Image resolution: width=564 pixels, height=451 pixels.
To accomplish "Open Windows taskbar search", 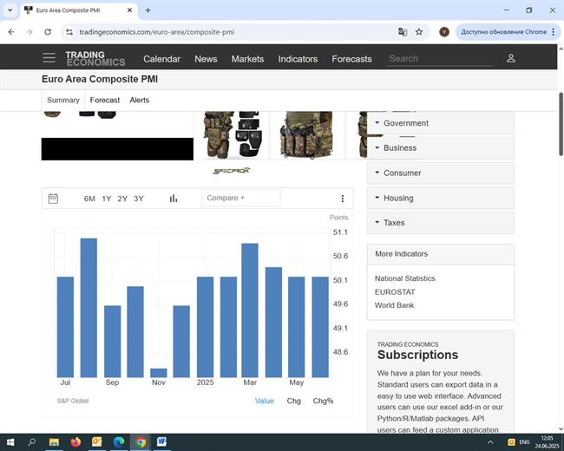I will (31, 442).
